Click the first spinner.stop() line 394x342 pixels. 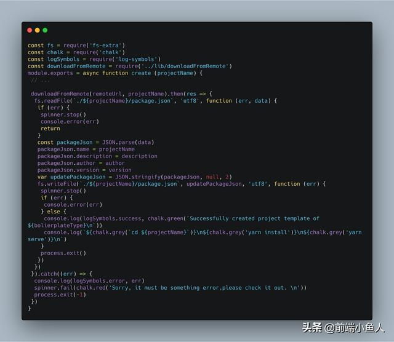point(63,114)
